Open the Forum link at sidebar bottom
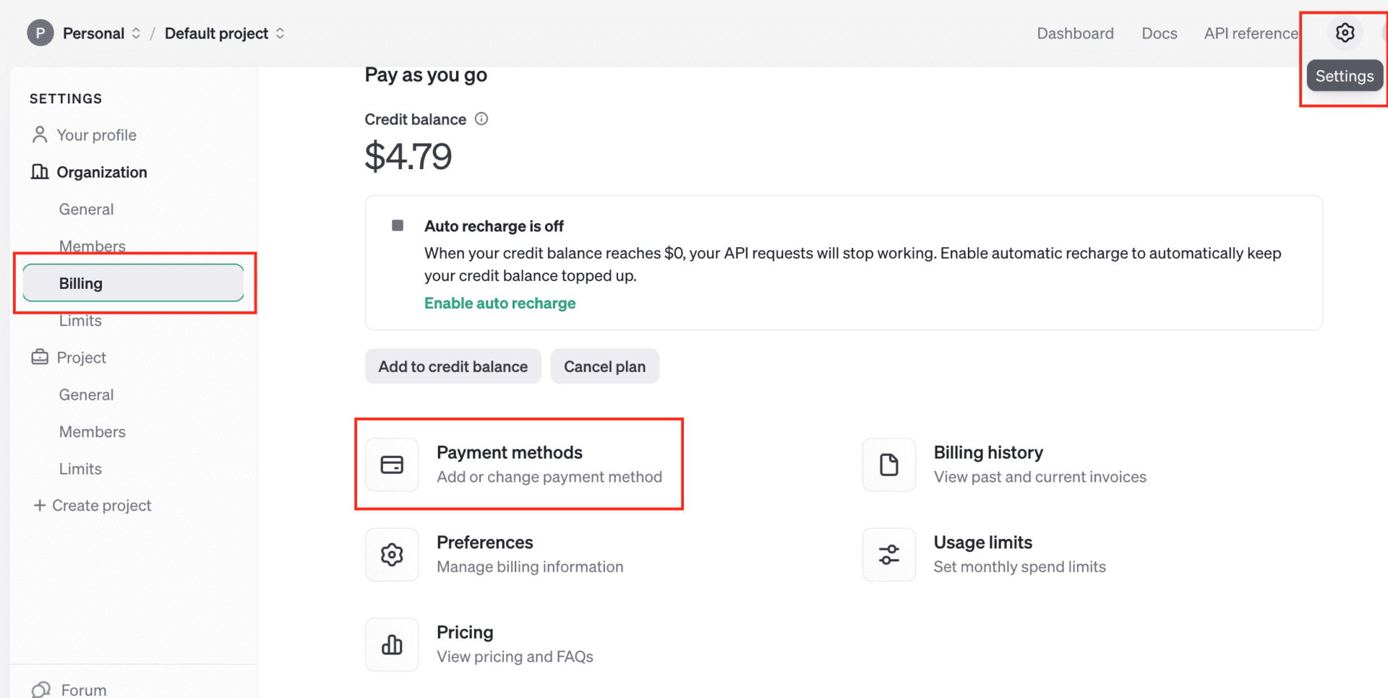Image resolution: width=1388 pixels, height=698 pixels. pos(83,690)
